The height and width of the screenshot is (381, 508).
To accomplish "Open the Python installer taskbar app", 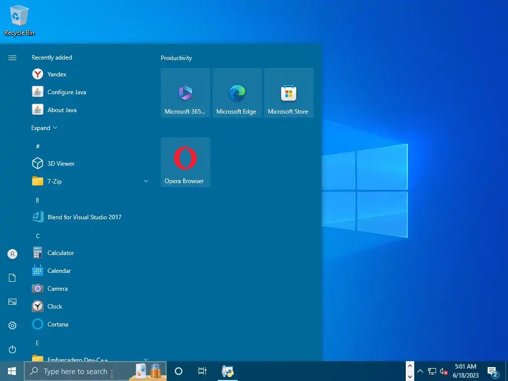I will [x=228, y=371].
